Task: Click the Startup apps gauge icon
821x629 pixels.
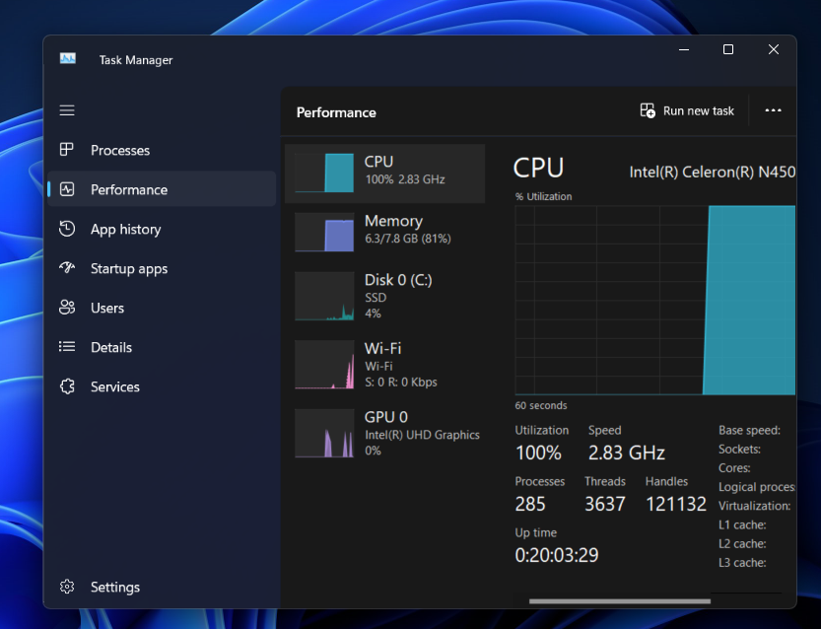Action: pos(67,268)
